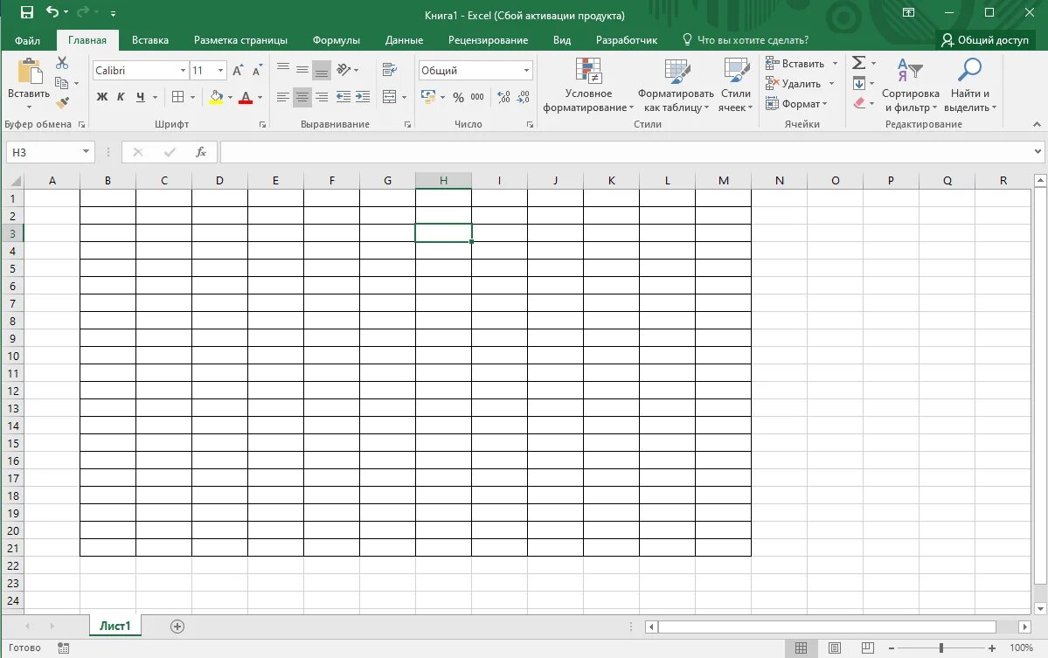Select the Лист1 sheet tab
This screenshot has height=658, width=1048.
click(115, 626)
